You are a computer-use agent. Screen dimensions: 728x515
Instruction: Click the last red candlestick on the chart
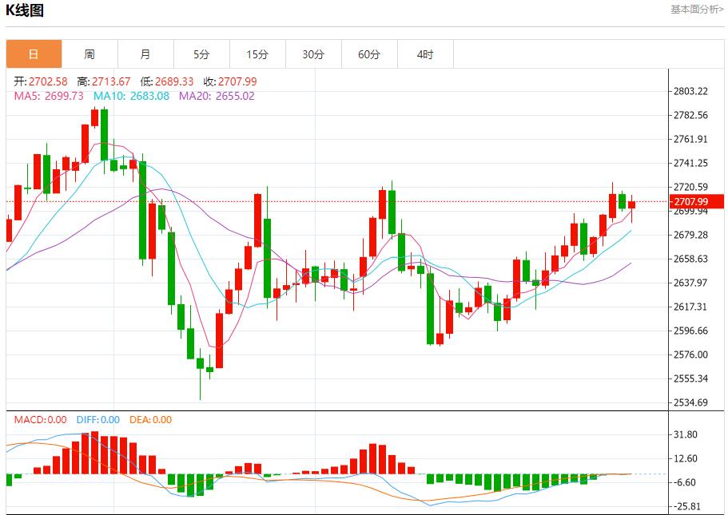tap(631, 204)
